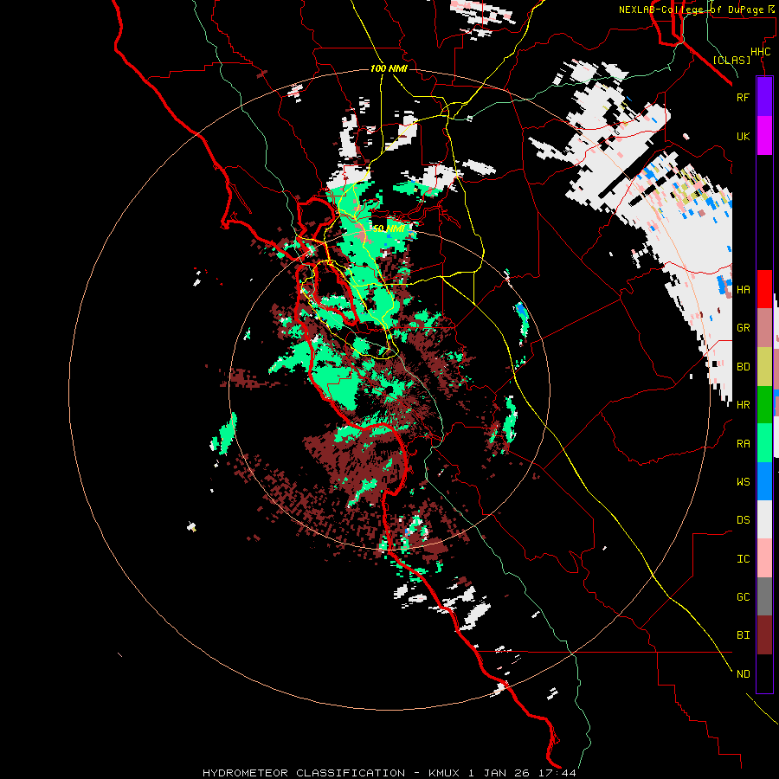The height and width of the screenshot is (779, 779).
Task: Select the blue WS legend swatch
Action: (x=764, y=481)
